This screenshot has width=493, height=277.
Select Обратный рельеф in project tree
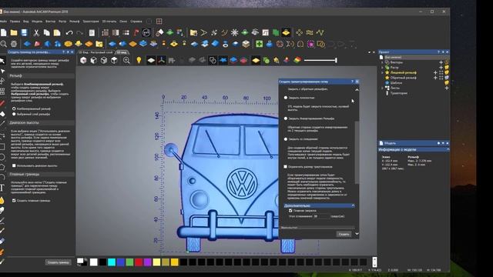tap(403, 78)
